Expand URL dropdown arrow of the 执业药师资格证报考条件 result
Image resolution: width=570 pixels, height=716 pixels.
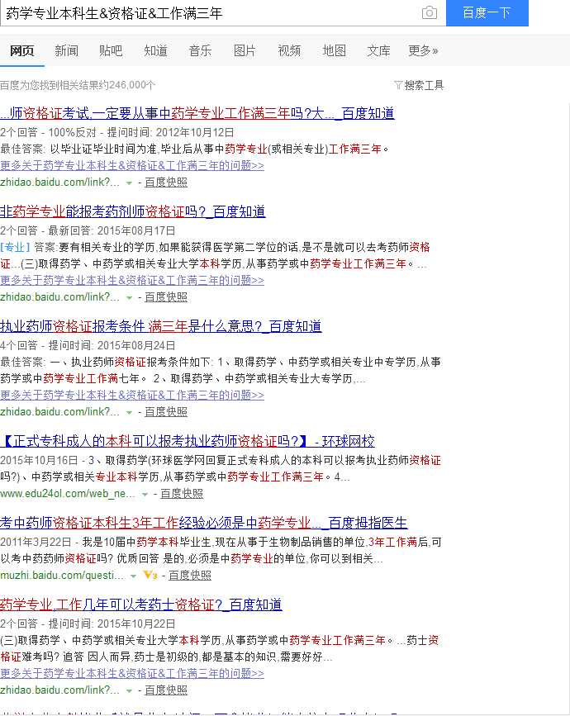coord(129,412)
